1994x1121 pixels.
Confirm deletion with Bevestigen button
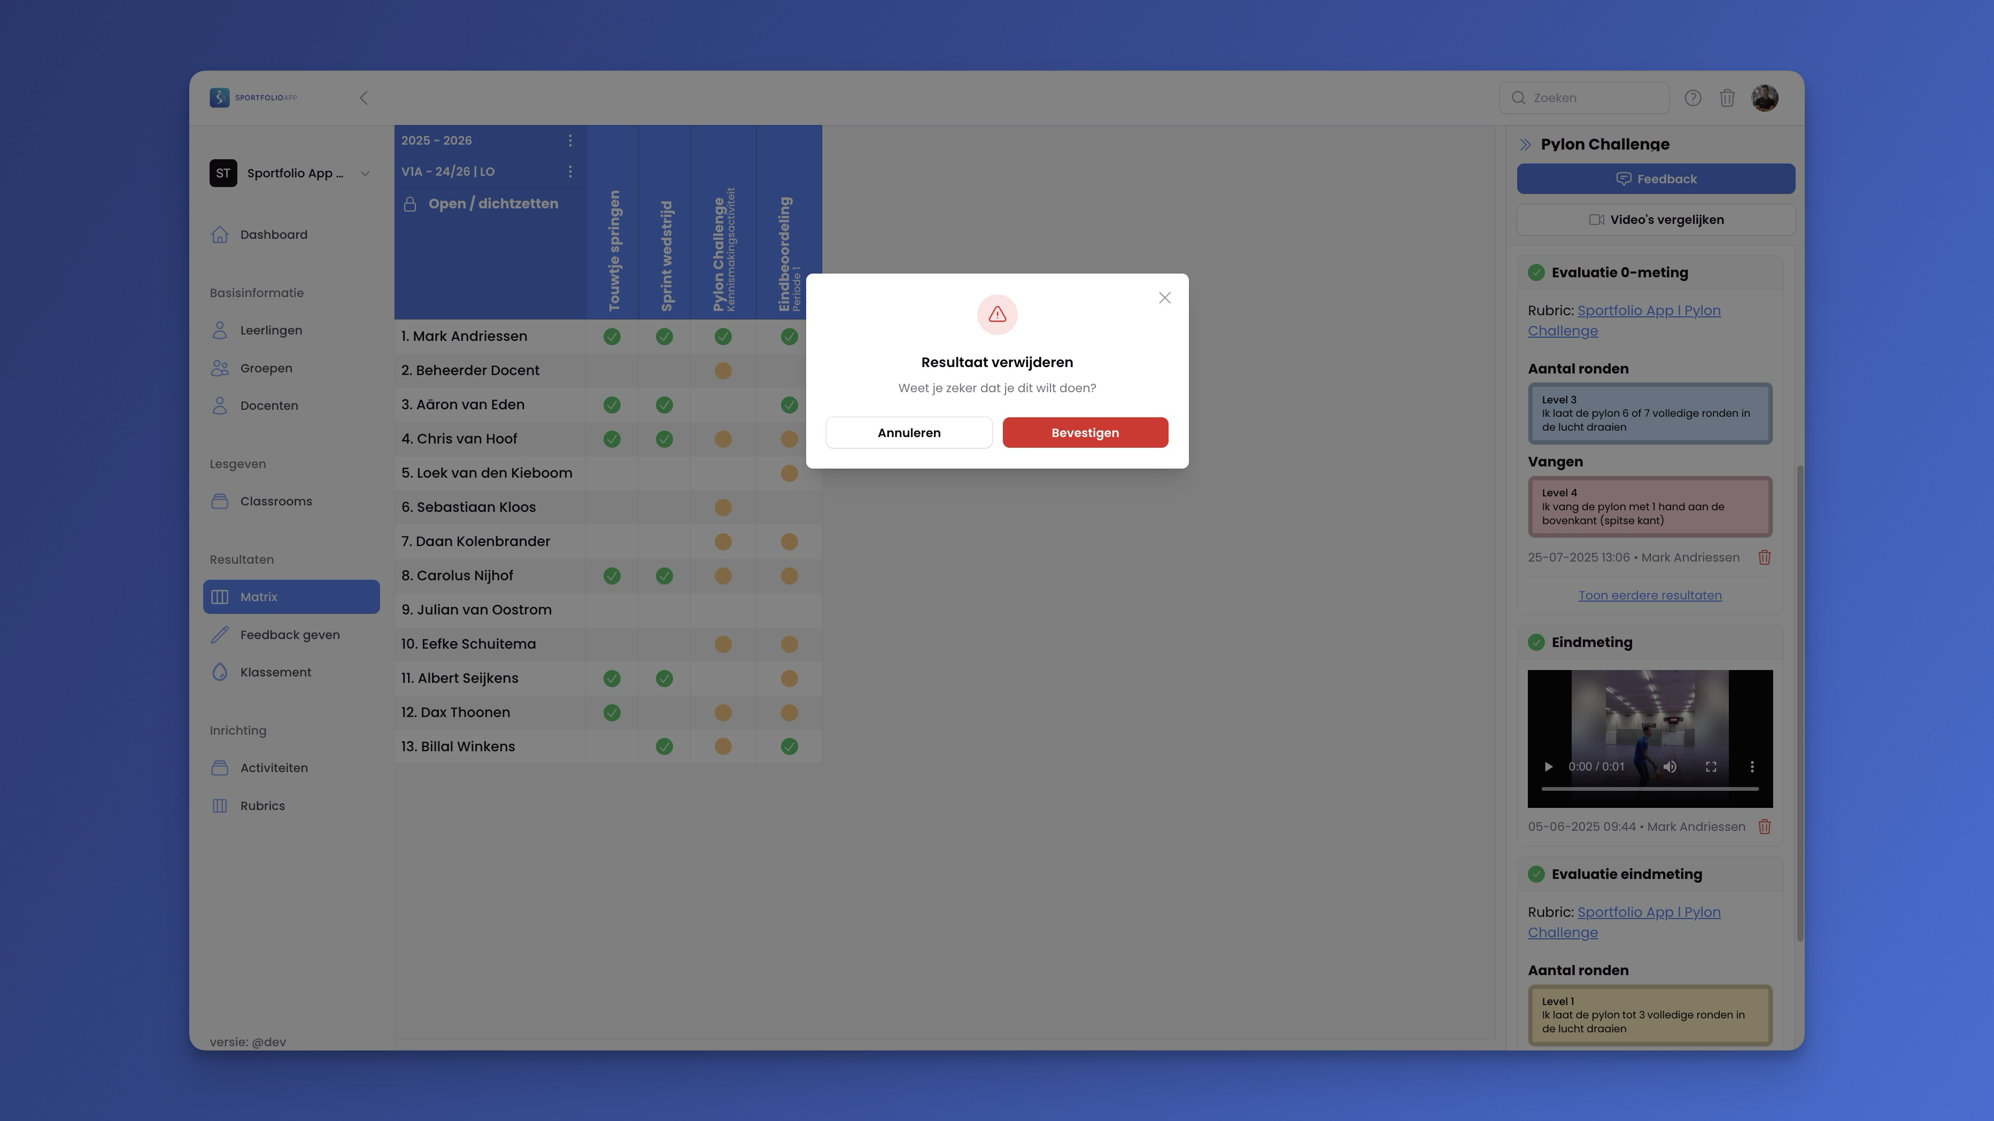click(1085, 432)
